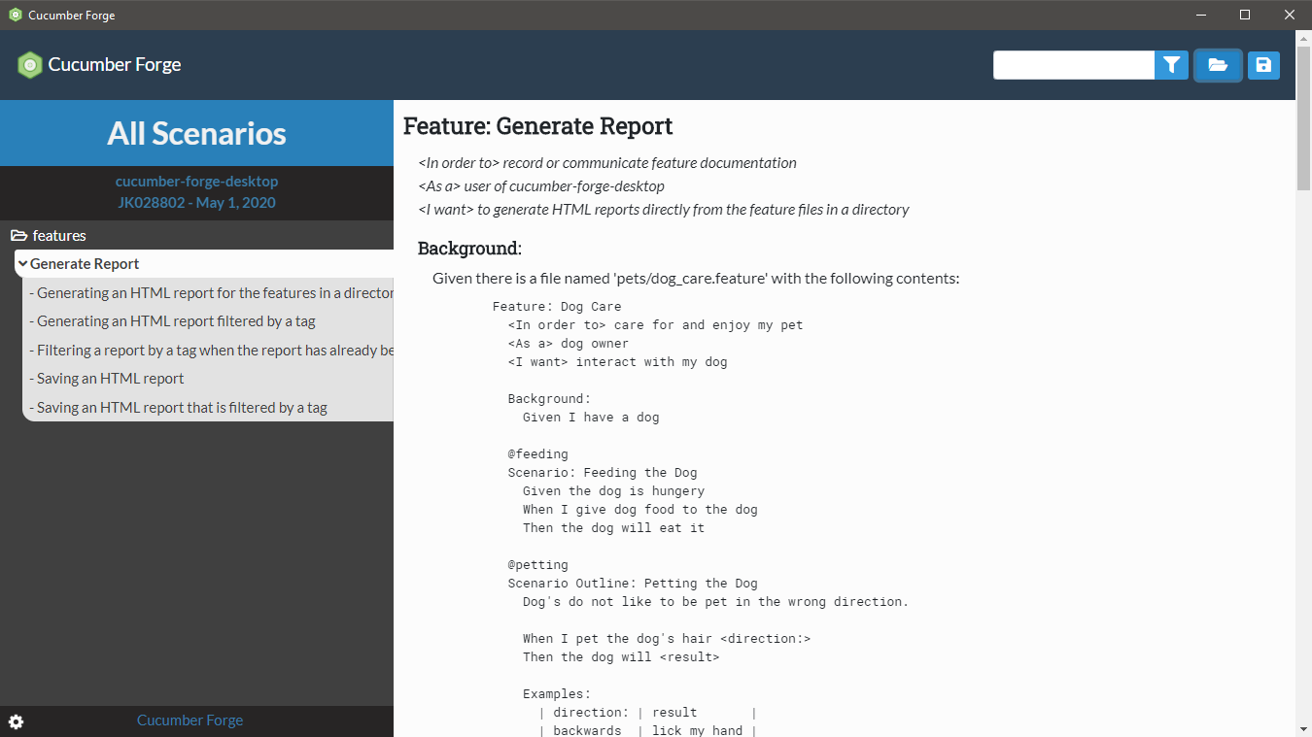
Task: Click 'Then the dog will <result>' line
Action: (621, 657)
